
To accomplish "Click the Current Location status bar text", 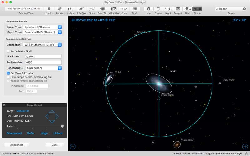I will 27,154.
